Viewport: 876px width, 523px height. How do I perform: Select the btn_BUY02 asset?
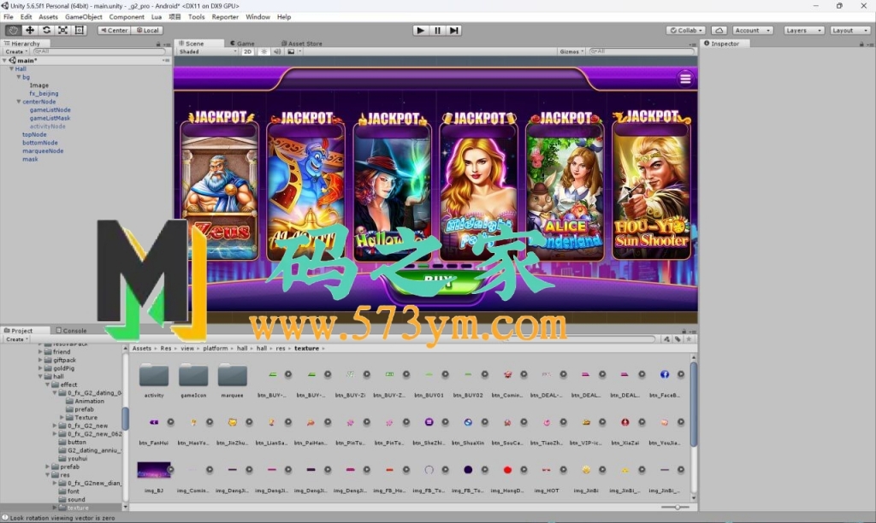468,374
